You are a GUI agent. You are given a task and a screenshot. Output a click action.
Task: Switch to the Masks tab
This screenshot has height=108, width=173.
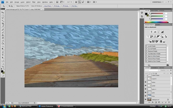[x=158, y=25]
